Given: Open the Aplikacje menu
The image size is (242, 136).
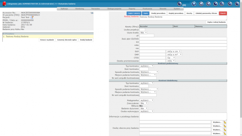Looking at the screenshot, I should click(64, 9).
